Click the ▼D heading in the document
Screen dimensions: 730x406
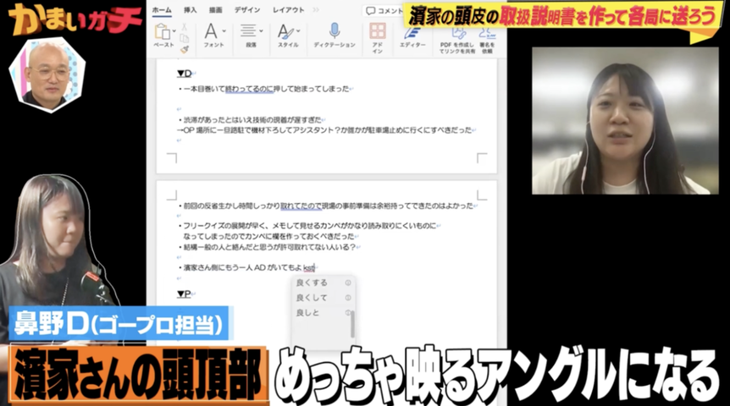185,74
